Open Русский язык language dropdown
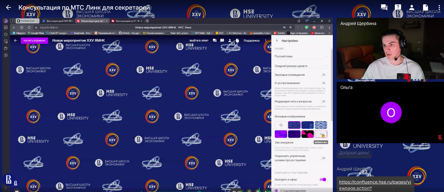This screenshot has height=192, width=444. click(x=301, y=56)
